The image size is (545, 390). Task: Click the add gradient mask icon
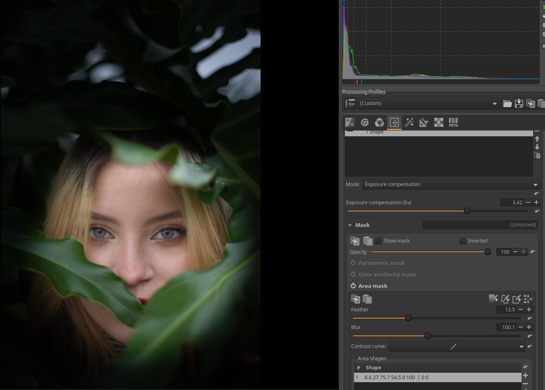pyautogui.click(x=493, y=299)
